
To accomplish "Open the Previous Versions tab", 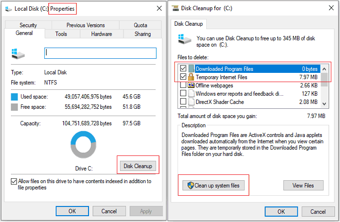I will click(86, 25).
